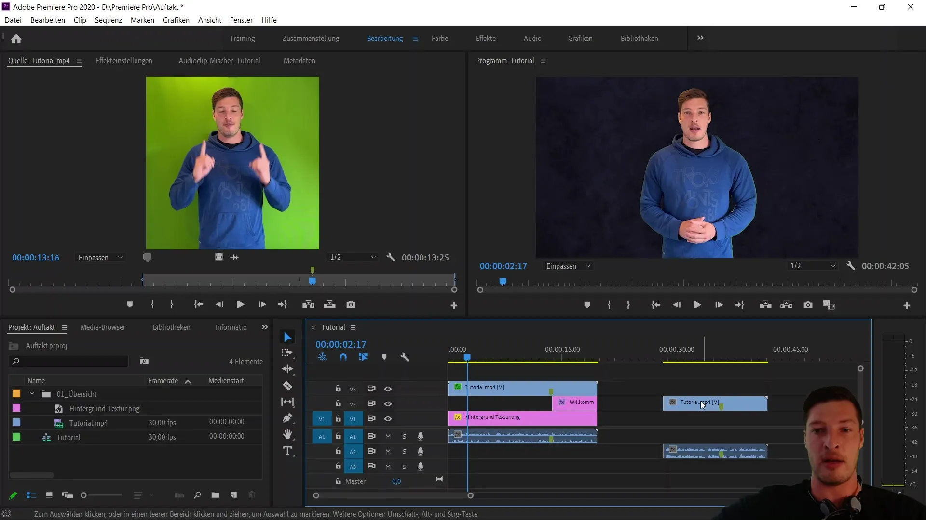Select the Type tool
Viewport: 926px width, 520px height.
click(x=287, y=451)
